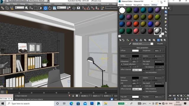Toggle the 3D Snaps icon

pyautogui.click(x=84, y=8)
